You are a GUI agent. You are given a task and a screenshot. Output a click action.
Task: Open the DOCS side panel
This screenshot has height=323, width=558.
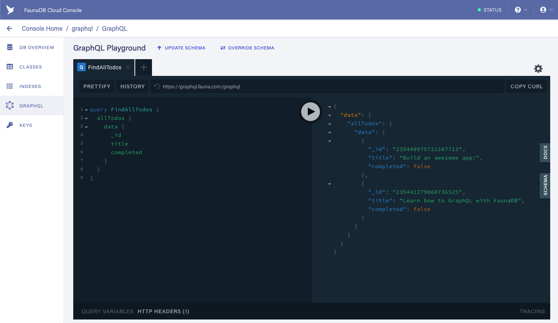tap(545, 152)
